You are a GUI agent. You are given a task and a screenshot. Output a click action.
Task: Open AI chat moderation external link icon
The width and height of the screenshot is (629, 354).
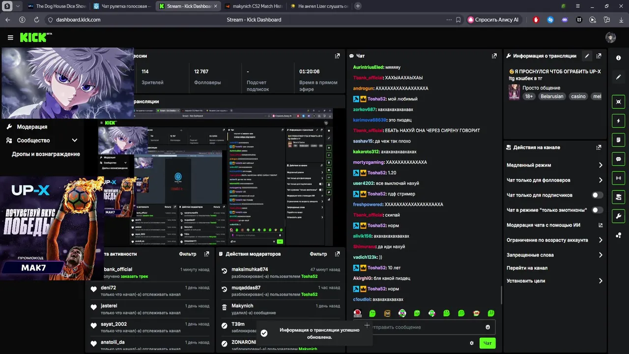[x=600, y=225]
